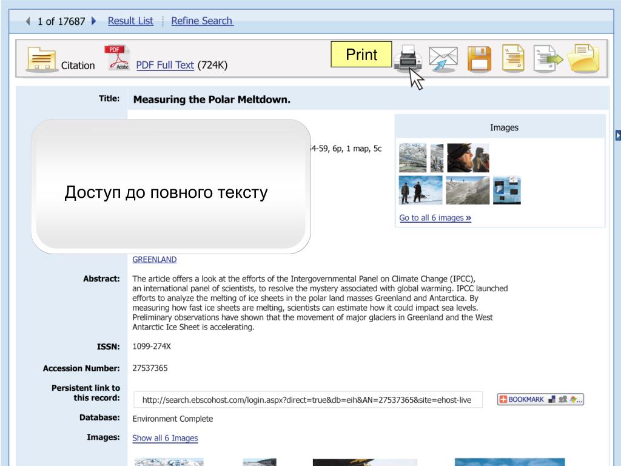Click Show all 6 Images link
621x466 pixels.
[165, 438]
